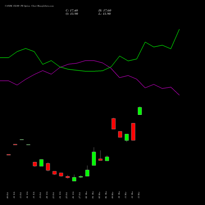
Task: Click the green candle above 19 Feb
Action: click(x=41, y=163)
